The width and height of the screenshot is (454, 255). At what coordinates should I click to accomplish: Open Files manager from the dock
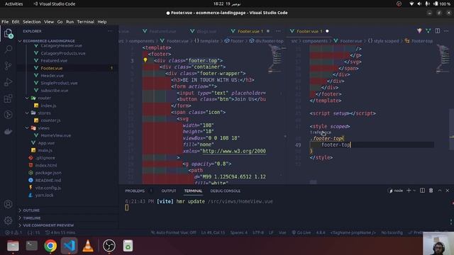(x=13, y=246)
